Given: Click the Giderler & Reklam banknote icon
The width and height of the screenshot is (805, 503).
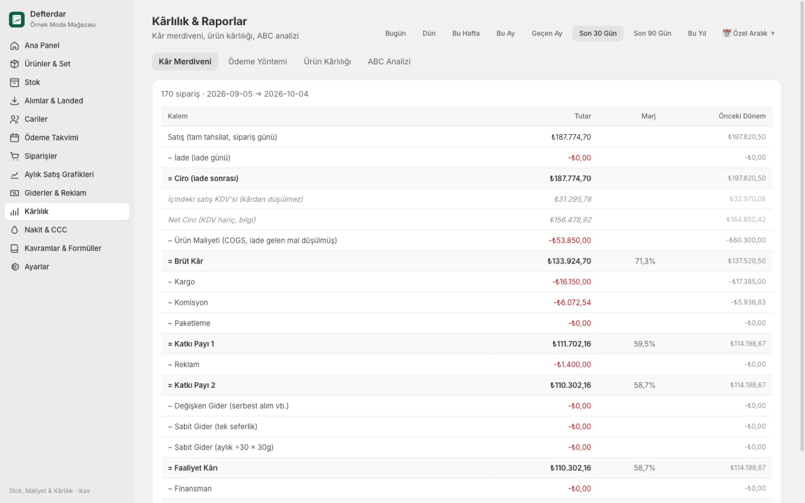Looking at the screenshot, I should [15, 193].
